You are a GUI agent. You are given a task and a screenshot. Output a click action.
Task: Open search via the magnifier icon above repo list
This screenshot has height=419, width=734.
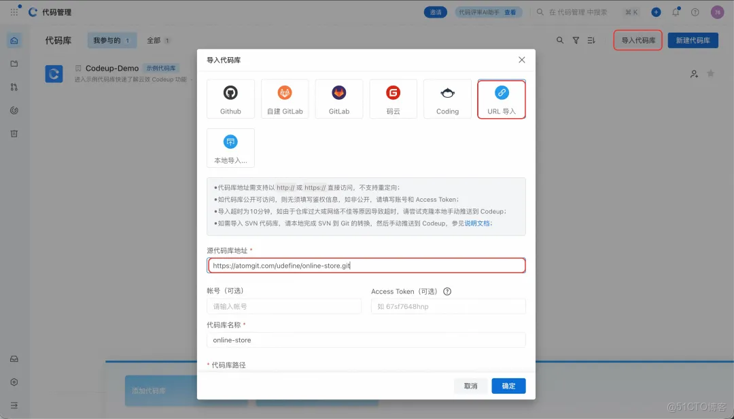(560, 40)
